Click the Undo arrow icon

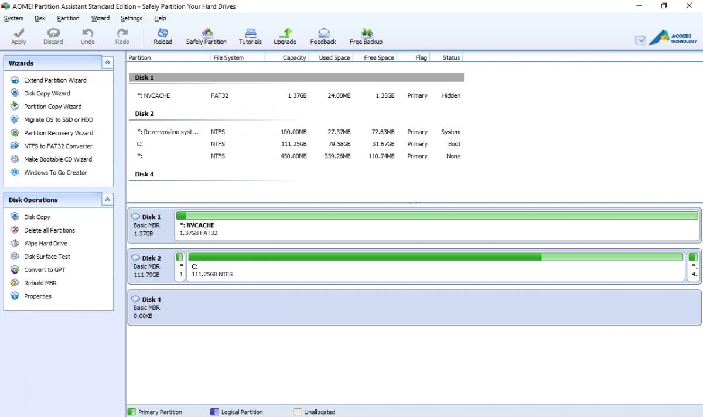pos(88,33)
